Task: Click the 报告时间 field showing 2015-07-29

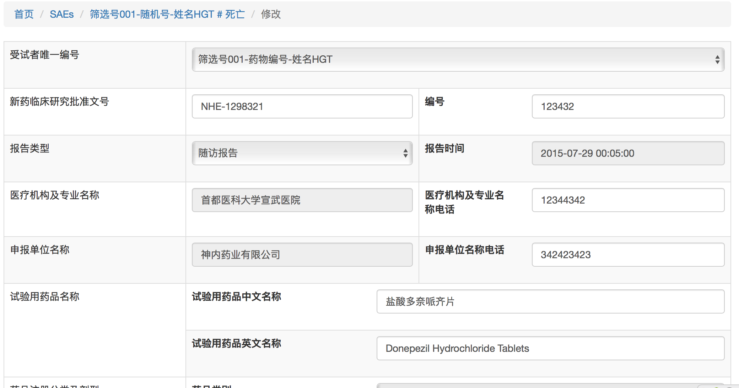Action: click(x=628, y=153)
